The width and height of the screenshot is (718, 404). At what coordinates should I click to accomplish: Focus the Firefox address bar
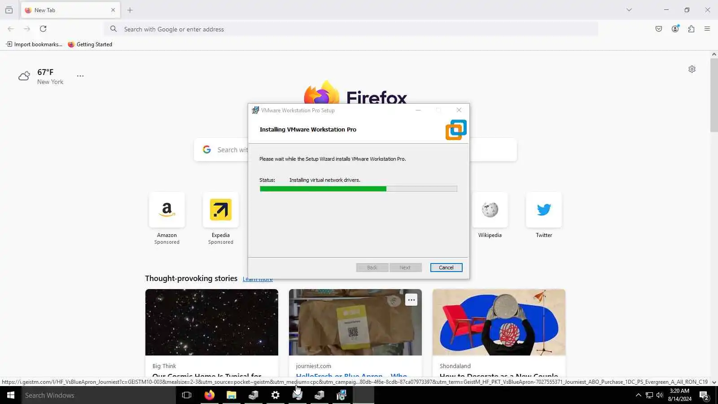point(351,29)
